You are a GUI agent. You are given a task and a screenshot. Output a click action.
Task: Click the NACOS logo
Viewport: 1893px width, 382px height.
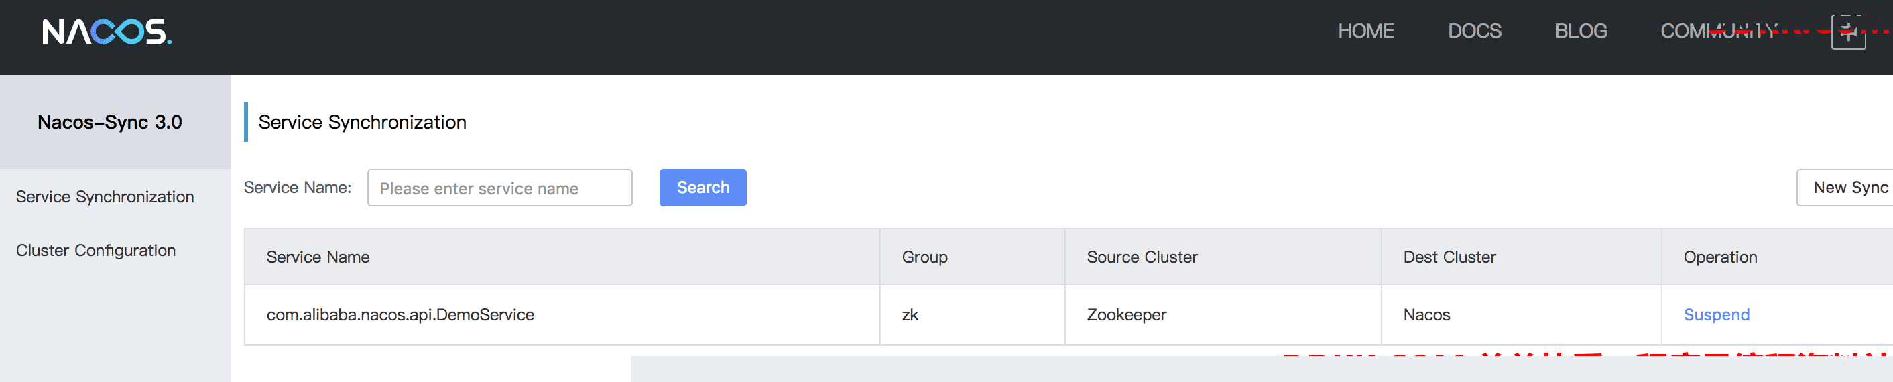(x=107, y=31)
